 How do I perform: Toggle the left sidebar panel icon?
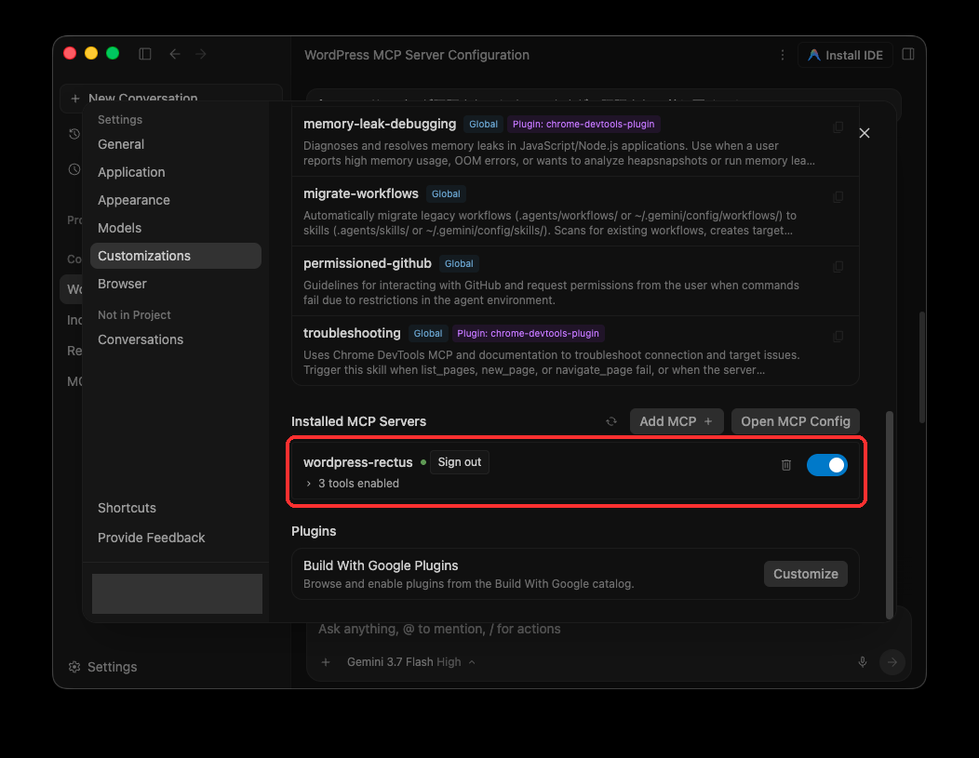click(x=145, y=54)
